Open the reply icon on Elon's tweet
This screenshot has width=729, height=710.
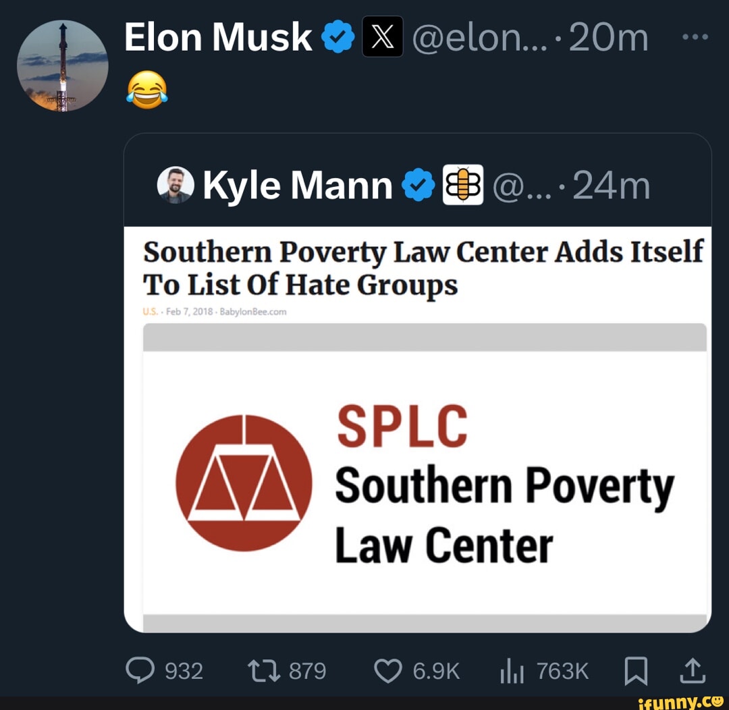(x=142, y=671)
